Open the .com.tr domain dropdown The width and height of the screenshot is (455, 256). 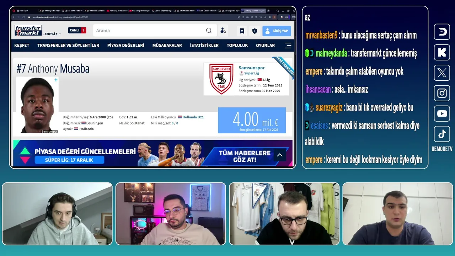[x=52, y=34]
